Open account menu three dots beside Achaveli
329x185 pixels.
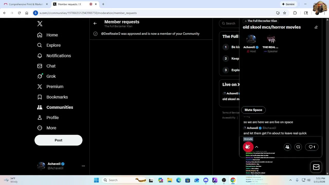pos(83,166)
